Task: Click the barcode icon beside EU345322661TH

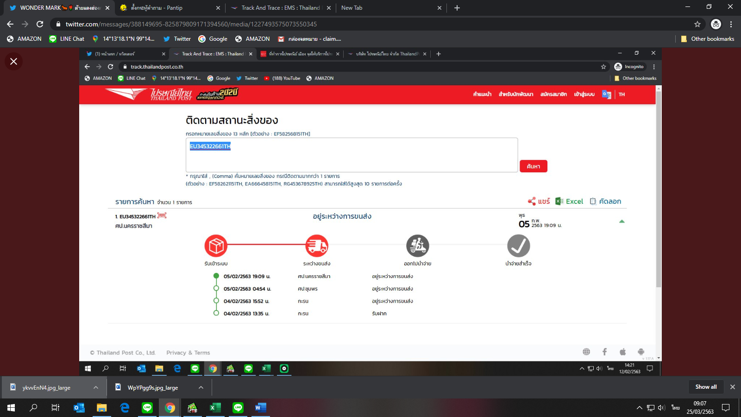Action: click(162, 215)
